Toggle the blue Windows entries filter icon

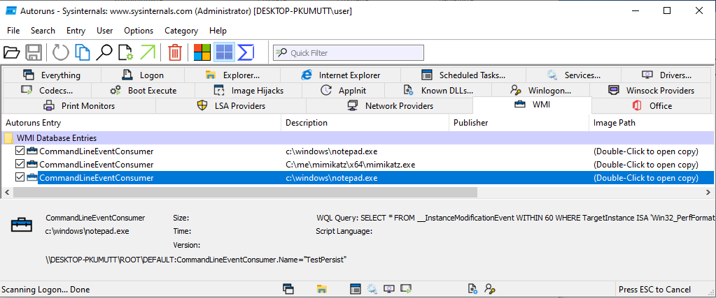[x=224, y=52]
